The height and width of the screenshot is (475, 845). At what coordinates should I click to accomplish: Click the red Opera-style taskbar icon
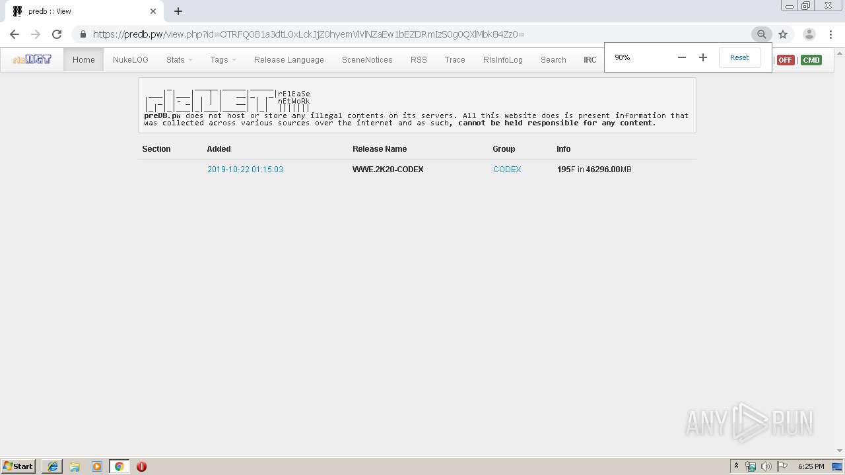click(141, 466)
